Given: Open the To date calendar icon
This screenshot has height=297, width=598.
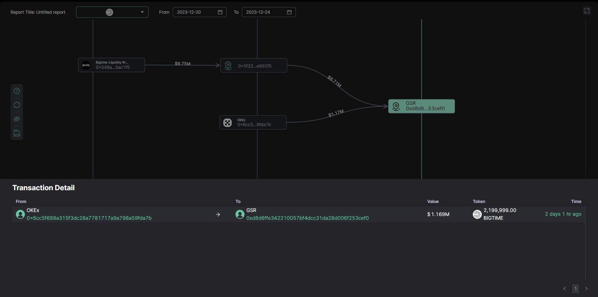Looking at the screenshot, I should [x=289, y=12].
